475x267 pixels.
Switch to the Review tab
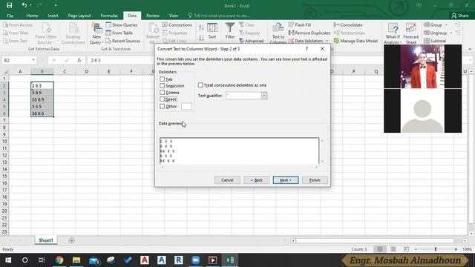pyautogui.click(x=152, y=16)
